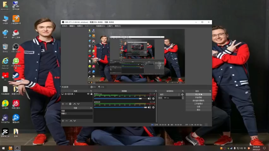This screenshot has height=151, width=269.
Task: Open This PC desktop icon
Action: tap(5, 20)
